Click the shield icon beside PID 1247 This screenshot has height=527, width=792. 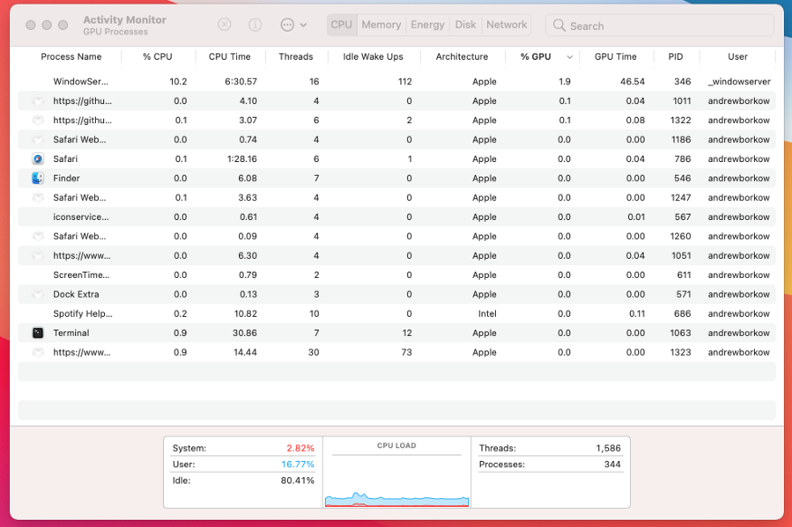click(x=38, y=197)
